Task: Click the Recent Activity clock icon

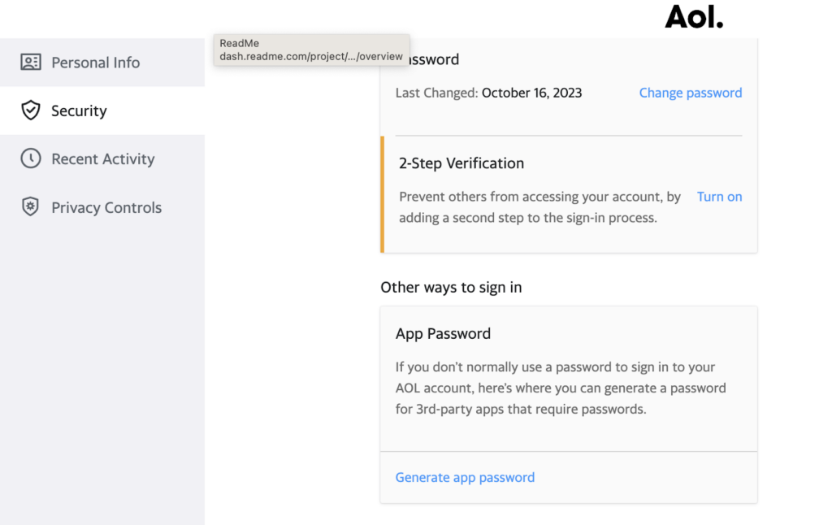Action: point(30,158)
